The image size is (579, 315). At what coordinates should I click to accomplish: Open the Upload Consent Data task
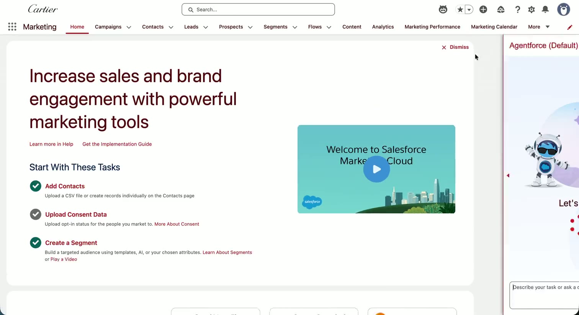point(76,214)
